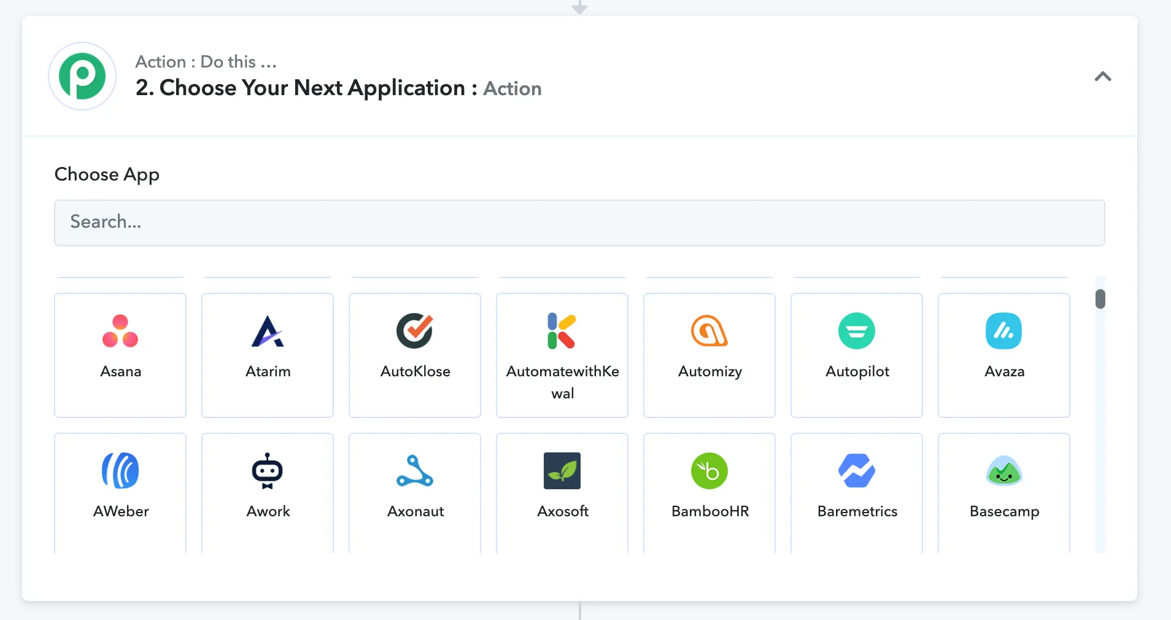
Task: Click the Avaza label text
Action: 1005,371
